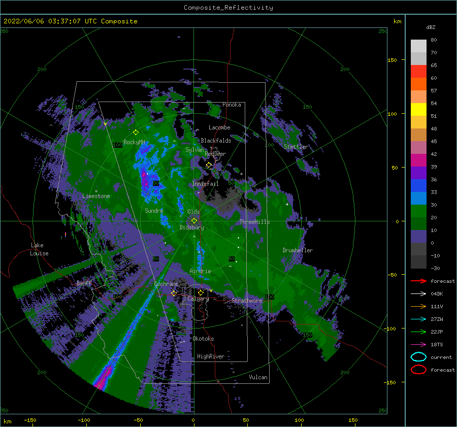Click the 2022/06/06 03:37:07 UTC timestamp
This screenshot has height=427, width=457.
(x=70, y=21)
